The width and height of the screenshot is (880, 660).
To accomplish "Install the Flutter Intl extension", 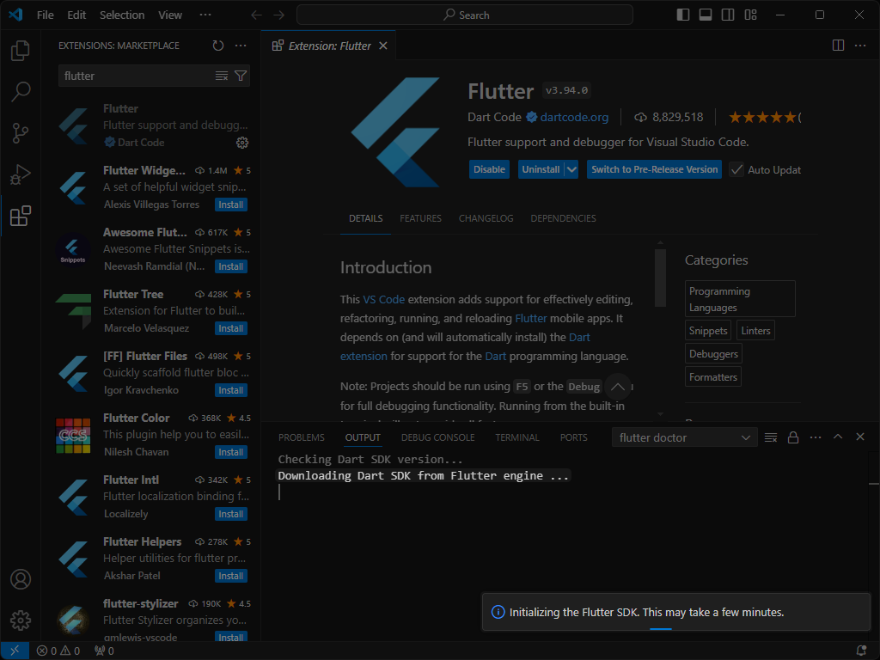I will pos(230,514).
